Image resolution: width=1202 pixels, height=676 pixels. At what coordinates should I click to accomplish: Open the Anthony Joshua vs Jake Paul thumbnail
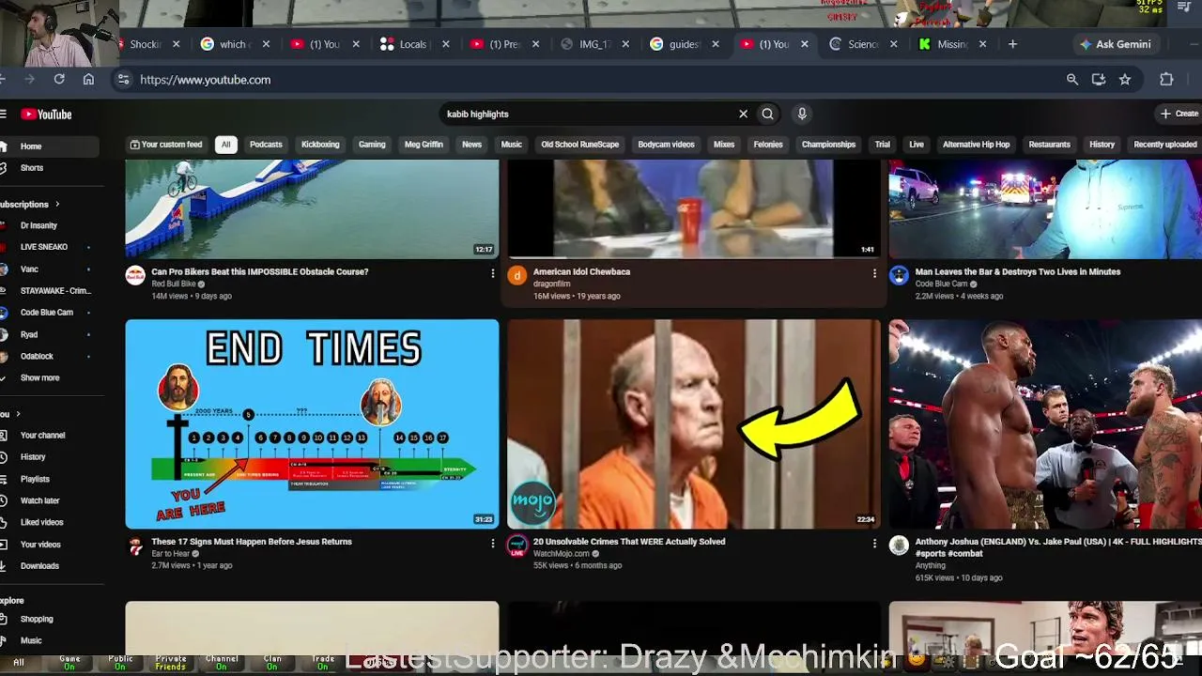[1045, 424]
